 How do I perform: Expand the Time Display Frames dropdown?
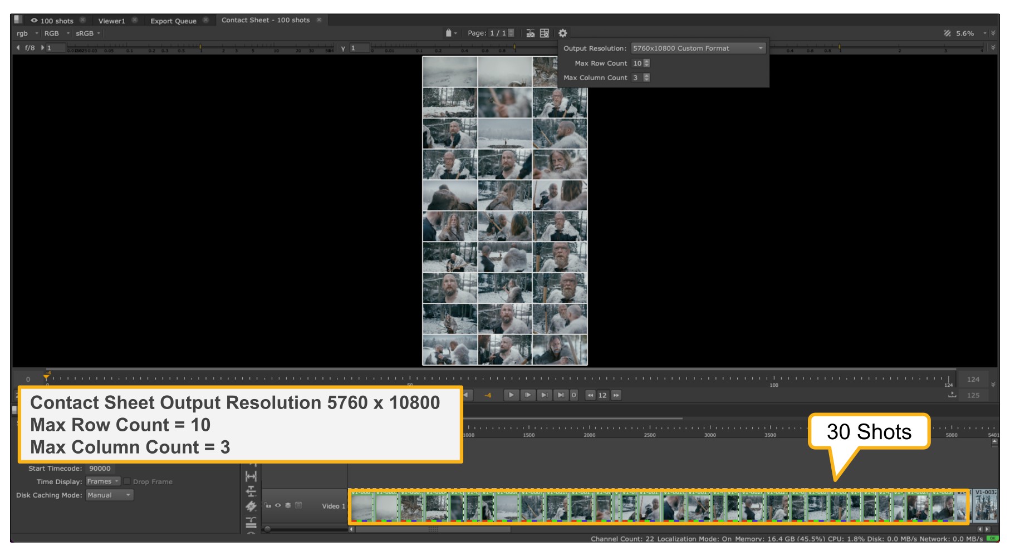pos(103,481)
